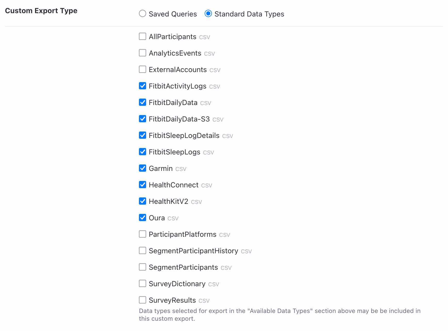Viewport: 448px width, 331px height.
Task: Turn off the Oura checkbox
Action: tap(143, 218)
